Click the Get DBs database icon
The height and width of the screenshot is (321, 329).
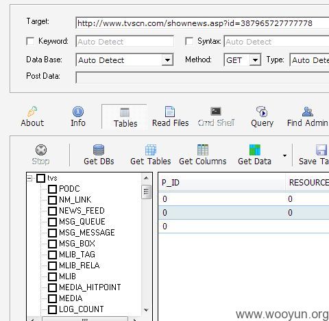(99, 150)
